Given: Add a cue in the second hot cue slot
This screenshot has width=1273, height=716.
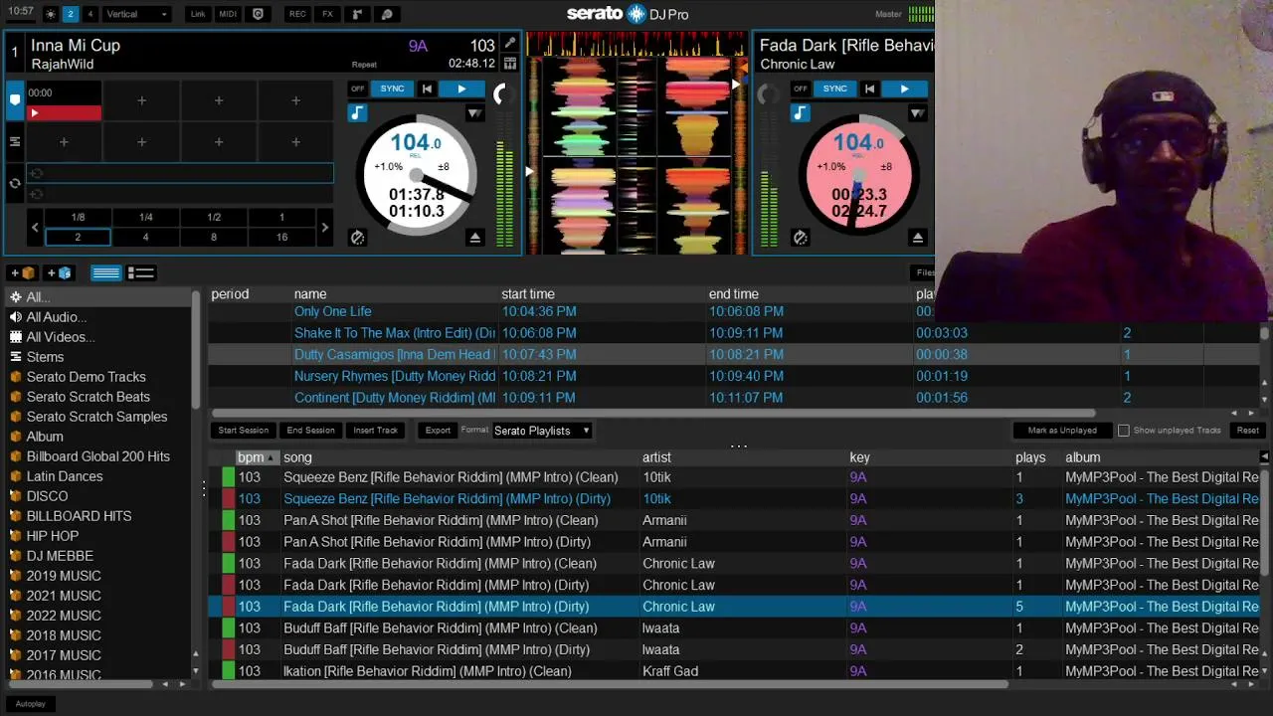Looking at the screenshot, I should (x=141, y=100).
